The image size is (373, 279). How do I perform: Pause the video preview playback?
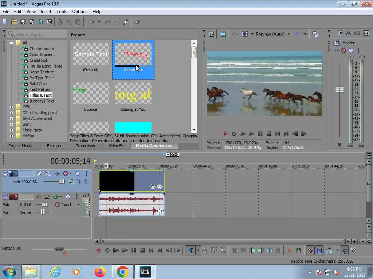(x=260, y=134)
